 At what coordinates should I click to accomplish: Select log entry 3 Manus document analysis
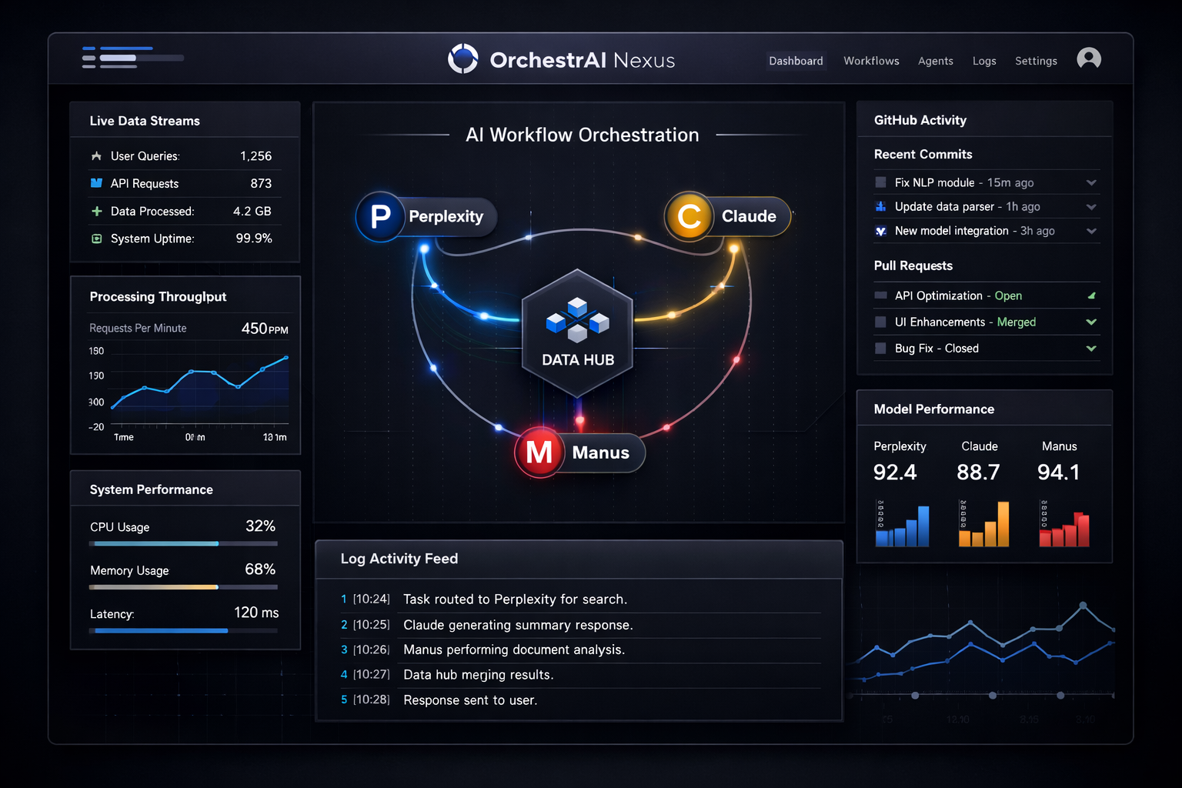[580, 650]
